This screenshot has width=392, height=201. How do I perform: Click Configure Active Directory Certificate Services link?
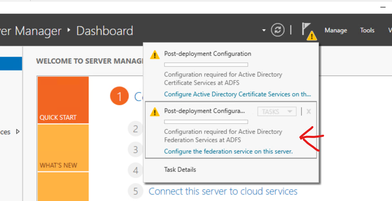click(237, 94)
